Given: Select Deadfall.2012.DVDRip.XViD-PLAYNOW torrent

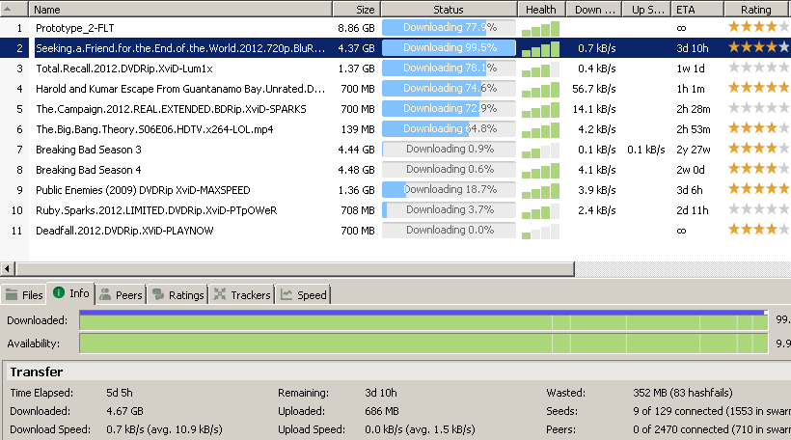Looking at the screenshot, I should click(x=124, y=231).
